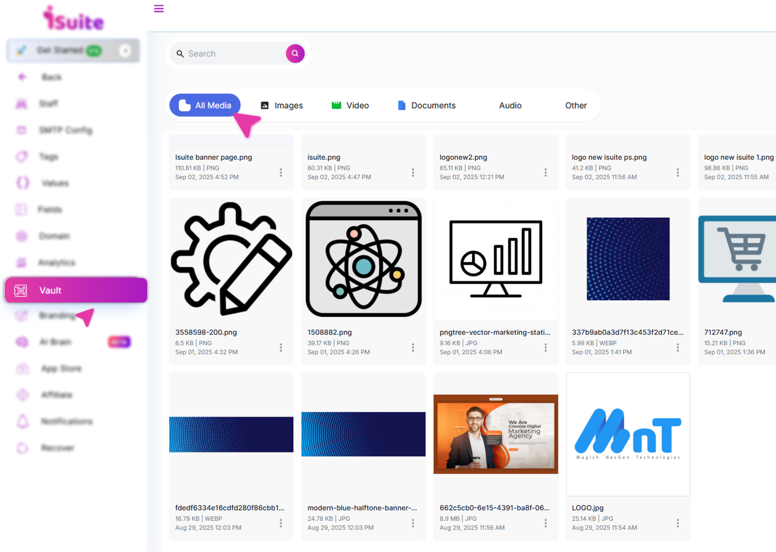Open the atom browser window thumbnail
776x552 pixels.
pyautogui.click(x=363, y=259)
